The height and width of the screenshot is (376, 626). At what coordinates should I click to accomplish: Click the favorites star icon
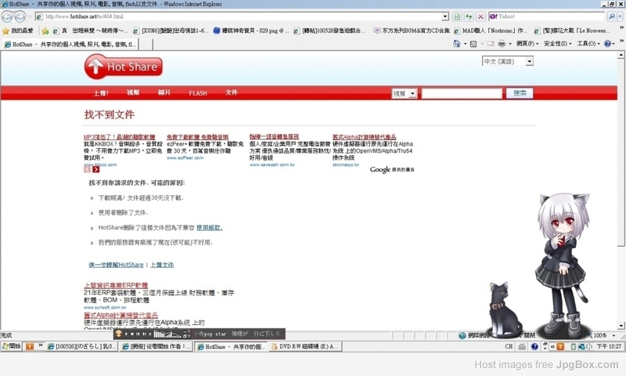point(5,31)
